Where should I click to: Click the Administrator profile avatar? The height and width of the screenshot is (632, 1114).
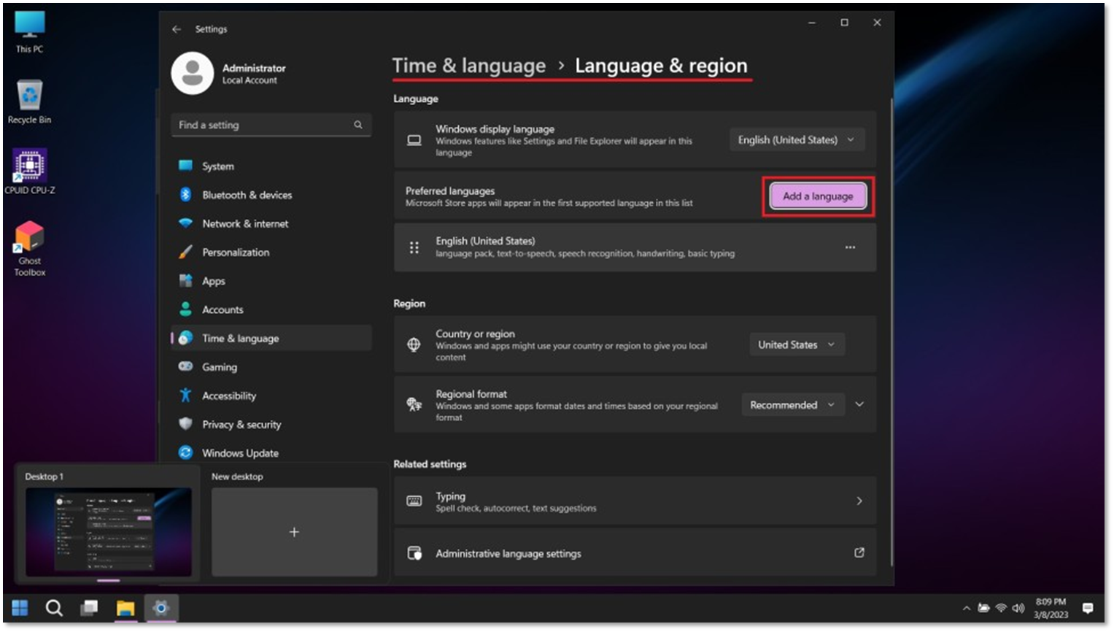point(193,73)
